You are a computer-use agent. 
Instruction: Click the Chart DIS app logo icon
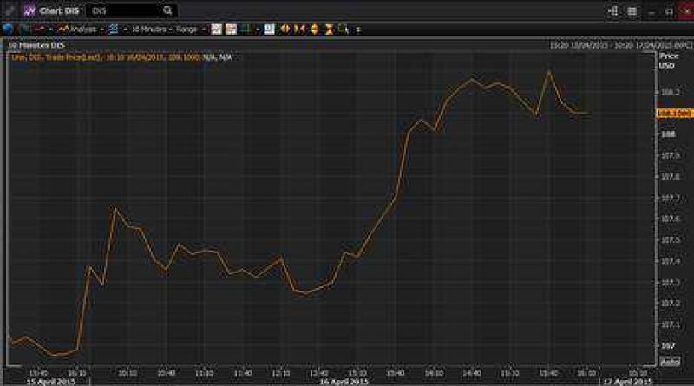coord(29,11)
